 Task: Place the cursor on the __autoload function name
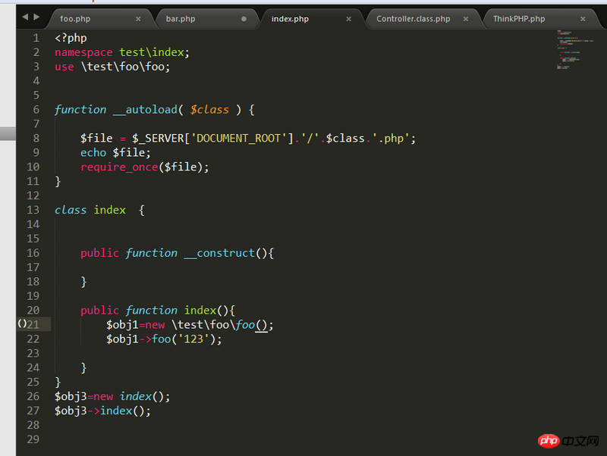(144, 109)
